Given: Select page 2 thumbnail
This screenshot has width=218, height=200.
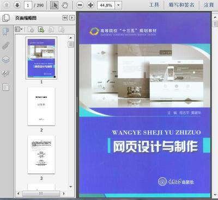Looking at the screenshot, I should 41,107.
